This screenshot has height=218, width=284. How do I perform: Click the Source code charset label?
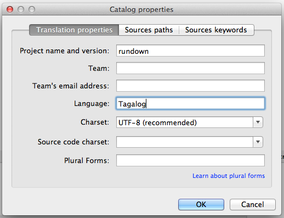73,142
